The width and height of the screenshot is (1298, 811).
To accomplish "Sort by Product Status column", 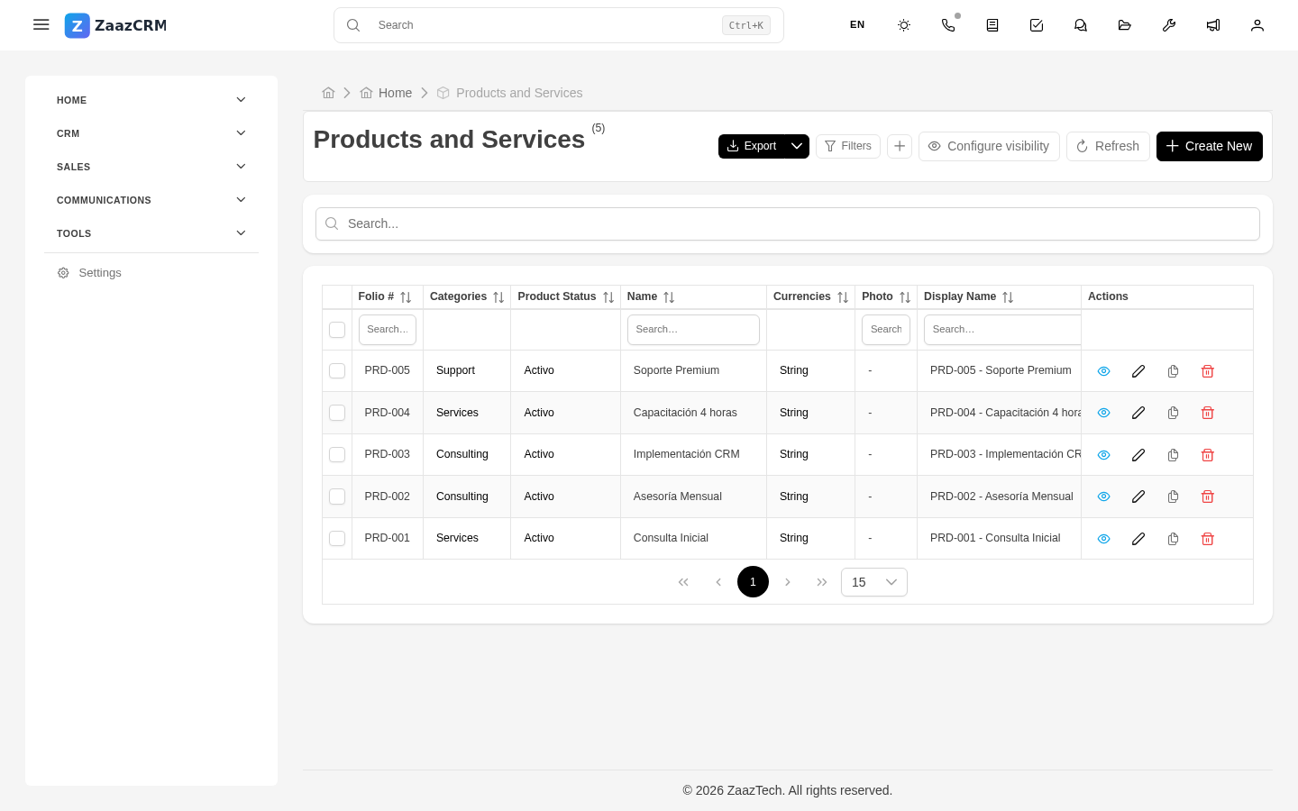I will pyautogui.click(x=608, y=297).
